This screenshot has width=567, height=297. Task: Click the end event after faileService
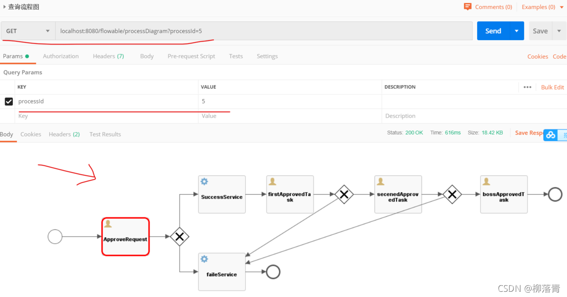pos(273,272)
